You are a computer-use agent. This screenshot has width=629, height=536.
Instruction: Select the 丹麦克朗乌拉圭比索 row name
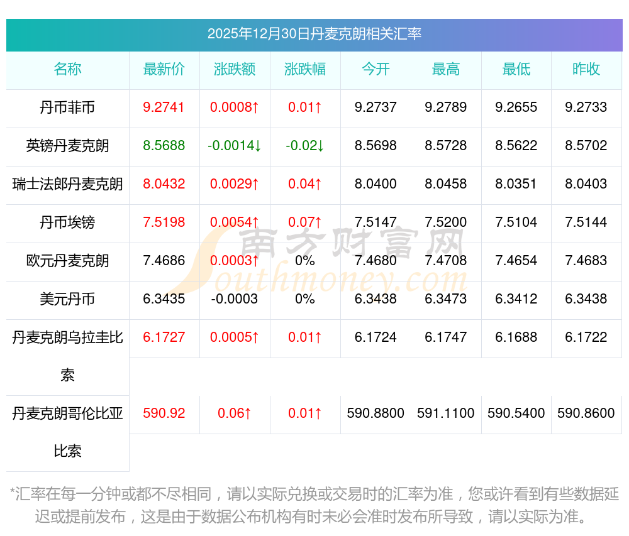pos(67,356)
